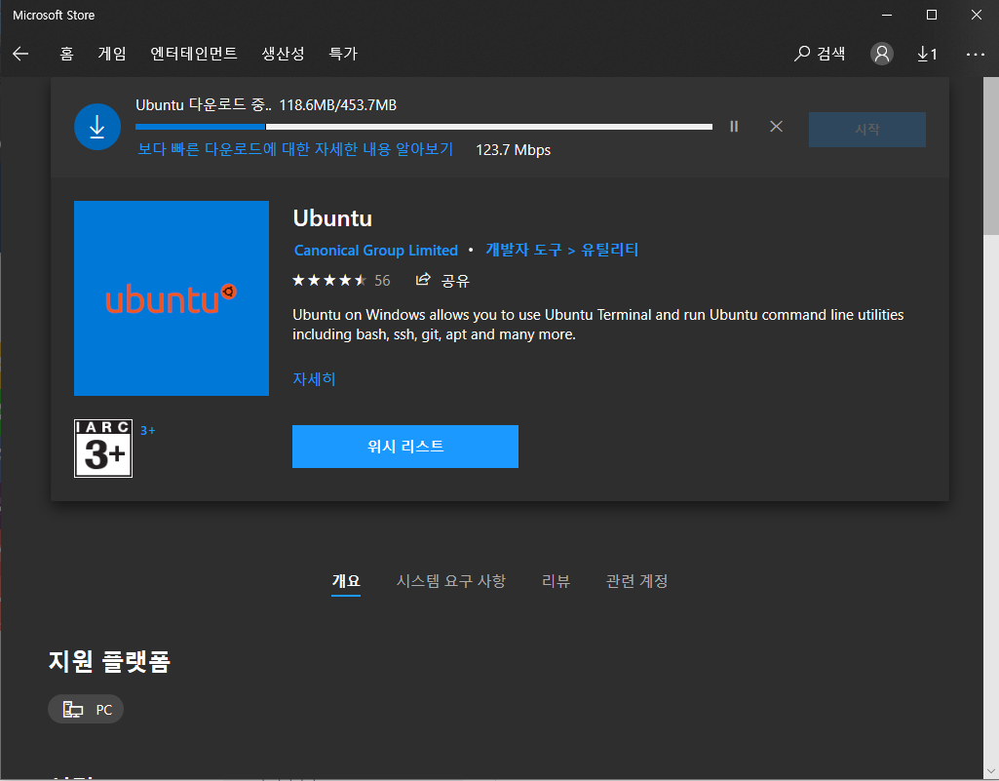Click the IARC 3+ rating badge
This screenshot has width=999, height=781.
click(x=103, y=449)
